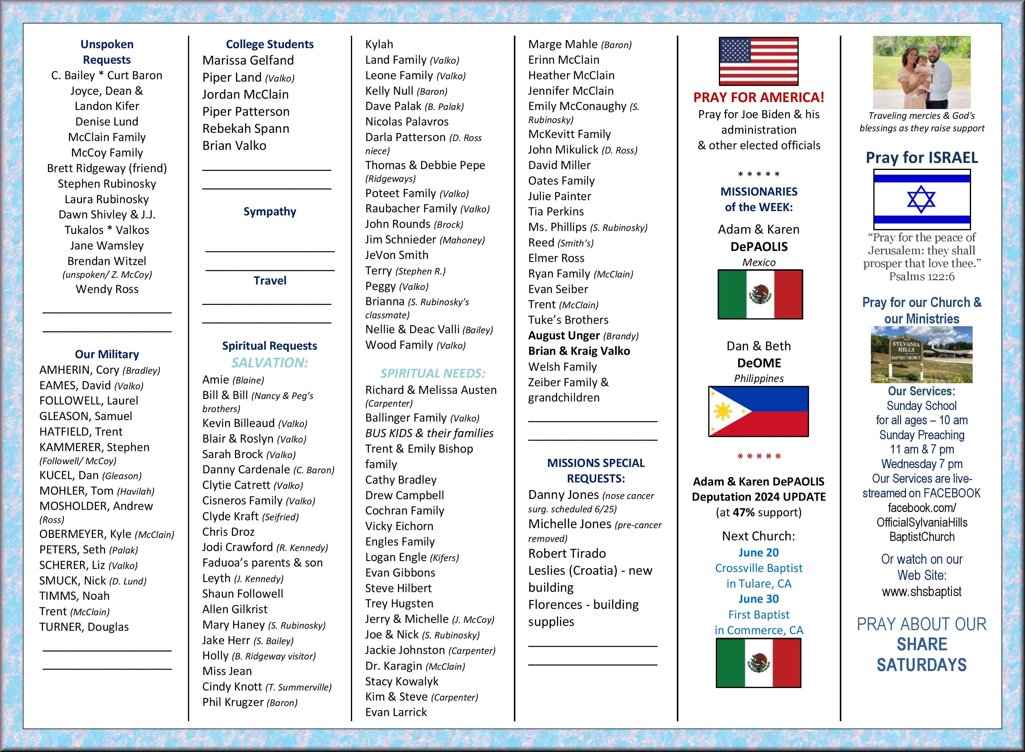Click the 'Unspoken Requests' heading
Screen dimensions: 1025x752
pyautogui.click(x=107, y=52)
